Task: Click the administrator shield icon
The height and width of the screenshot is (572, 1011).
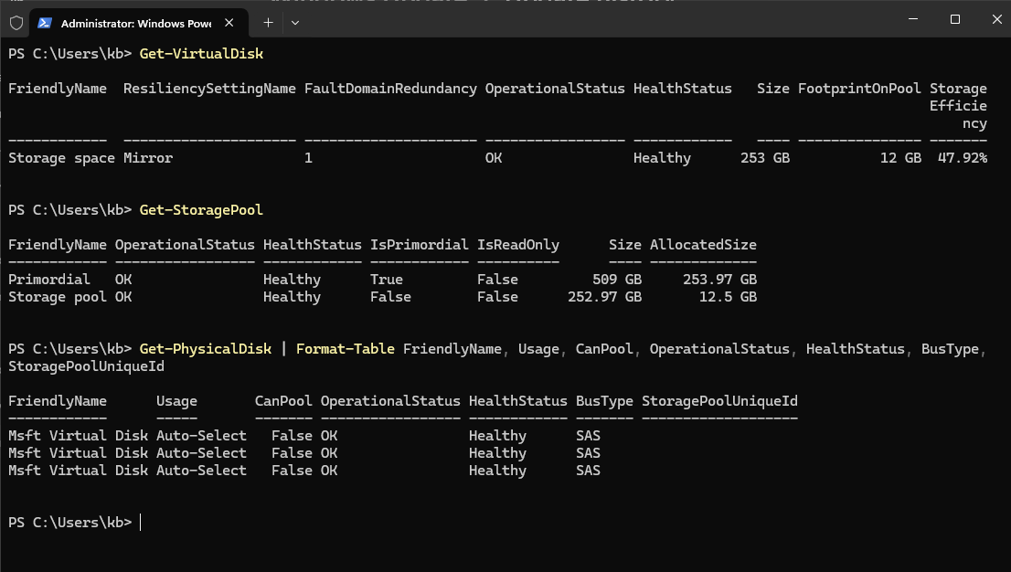Action: [x=16, y=22]
